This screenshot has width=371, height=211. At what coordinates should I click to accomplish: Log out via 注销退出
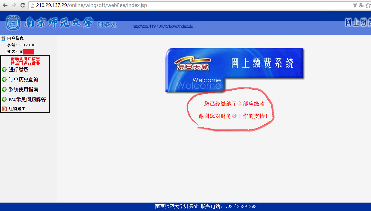coord(17,109)
